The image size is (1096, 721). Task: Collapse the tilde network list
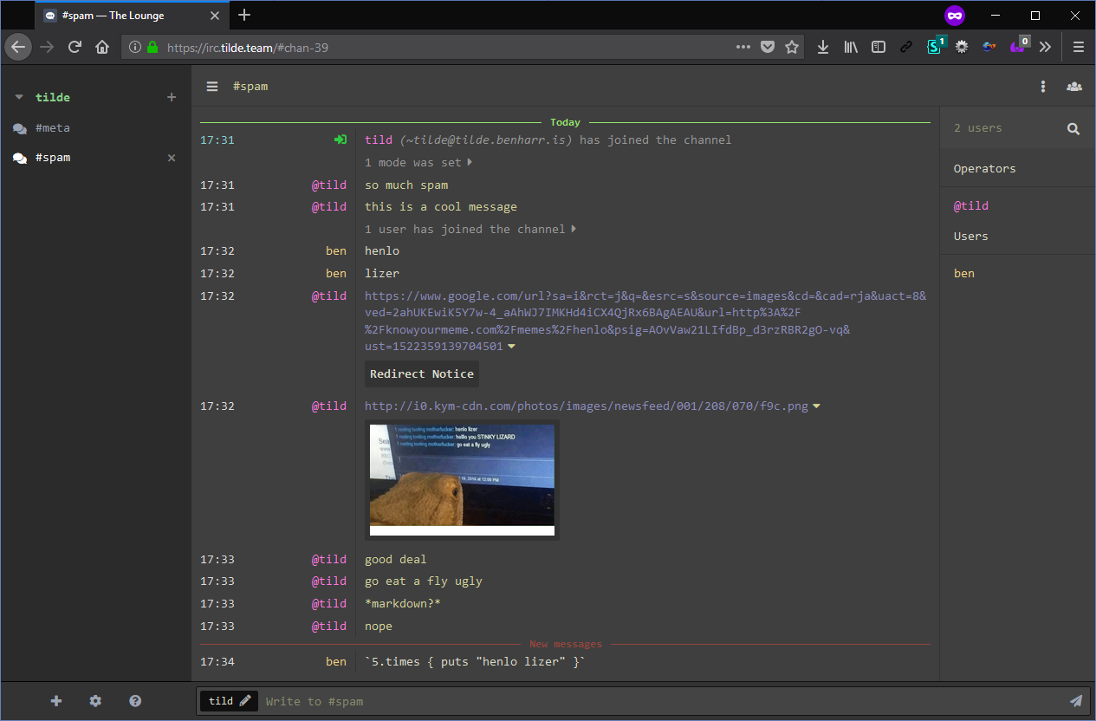coord(19,97)
